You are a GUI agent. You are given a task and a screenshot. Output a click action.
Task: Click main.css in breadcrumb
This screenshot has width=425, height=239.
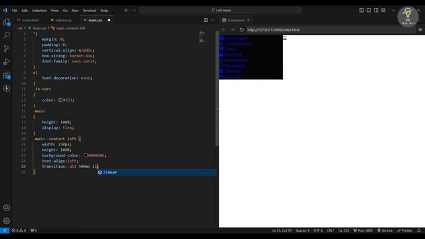39,28
